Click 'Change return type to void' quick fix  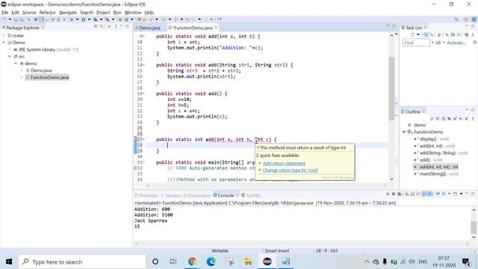(291, 170)
